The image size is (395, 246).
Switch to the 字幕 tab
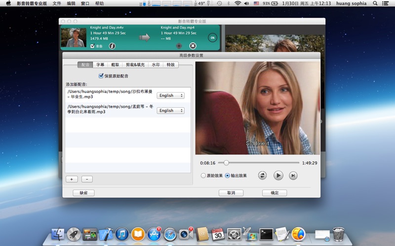pyautogui.click(x=100, y=65)
